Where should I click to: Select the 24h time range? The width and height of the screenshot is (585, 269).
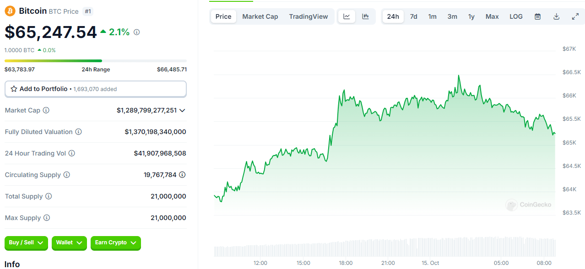(x=393, y=16)
